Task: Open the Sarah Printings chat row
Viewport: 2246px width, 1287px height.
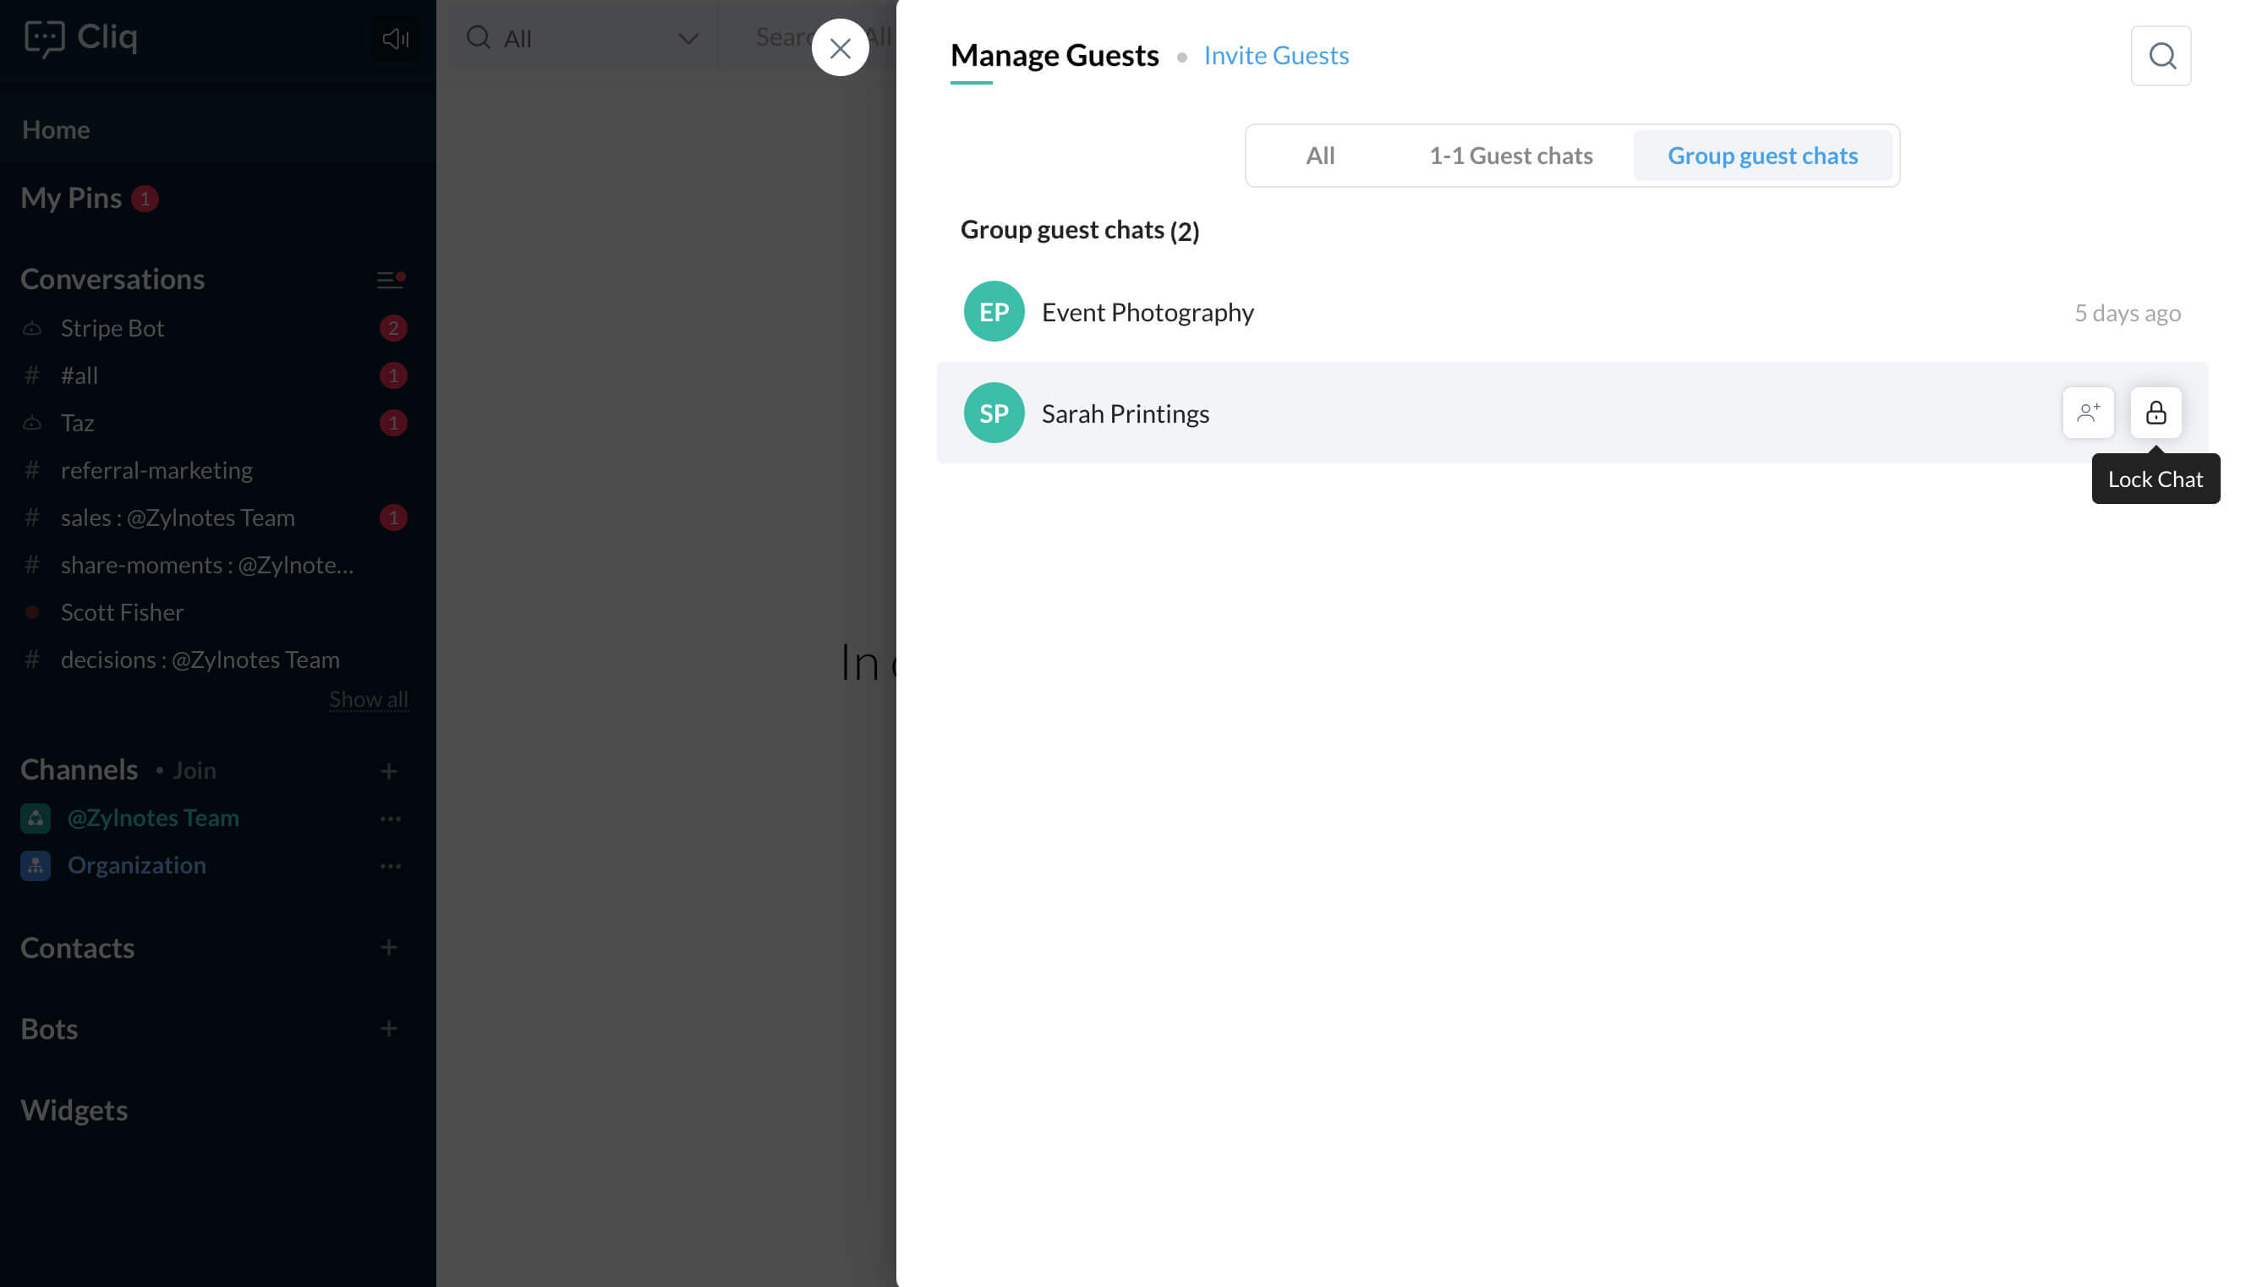Action: [x=1571, y=413]
